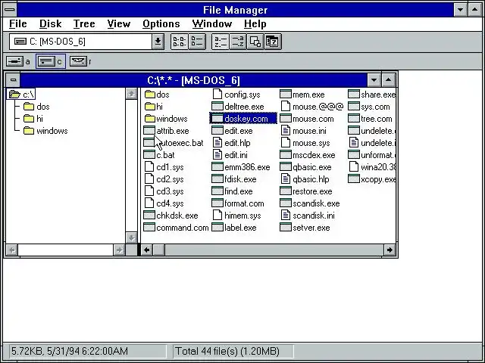
Task: Select floppy drive a icon
Action: point(14,61)
